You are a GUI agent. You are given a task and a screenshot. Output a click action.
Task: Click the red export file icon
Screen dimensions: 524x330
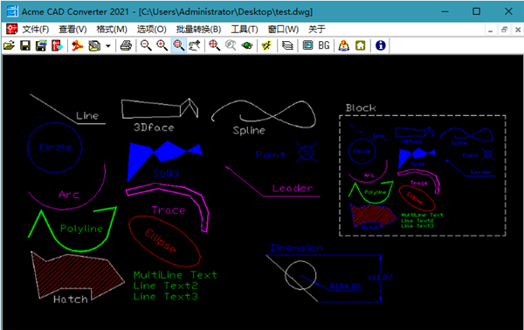[57, 45]
